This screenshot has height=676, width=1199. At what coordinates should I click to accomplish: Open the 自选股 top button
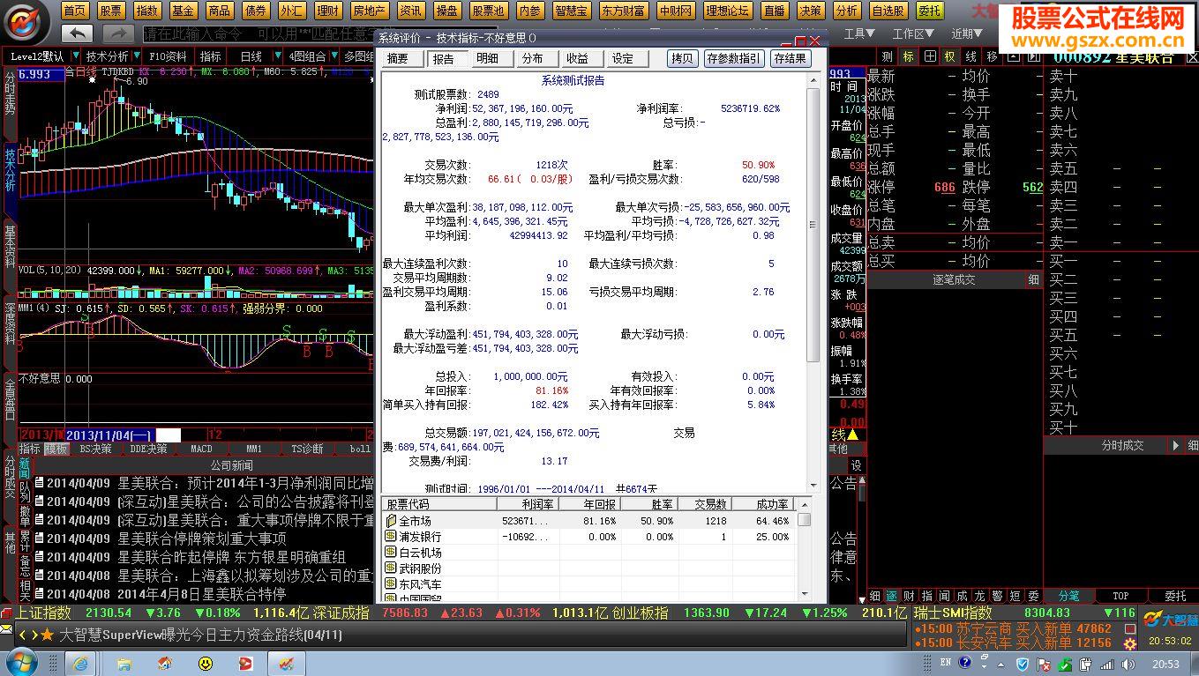click(888, 11)
